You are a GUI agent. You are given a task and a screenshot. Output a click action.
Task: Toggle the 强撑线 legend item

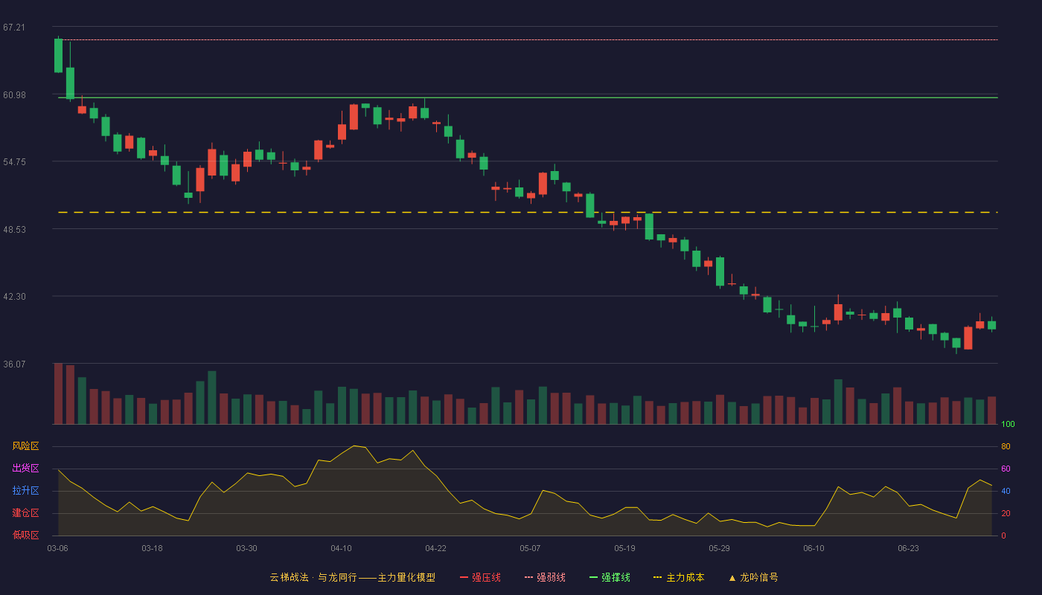tap(610, 577)
